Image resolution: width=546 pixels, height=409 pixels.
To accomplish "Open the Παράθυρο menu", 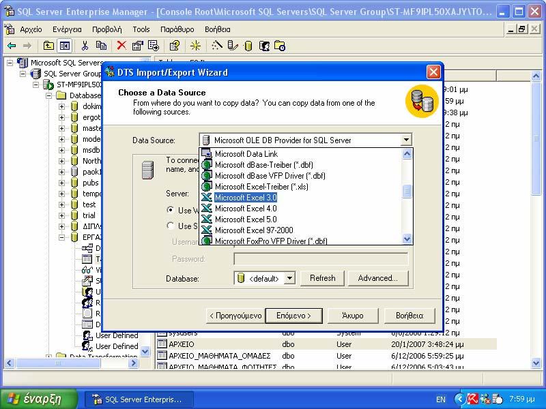I will pos(177,29).
